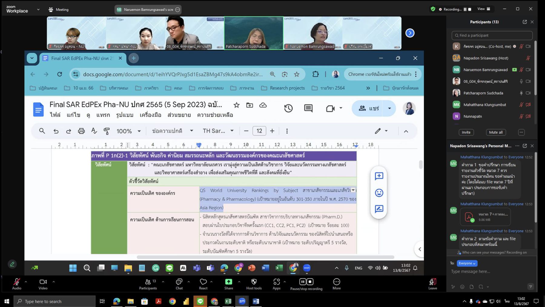Start video call icon in Docs

click(x=330, y=108)
